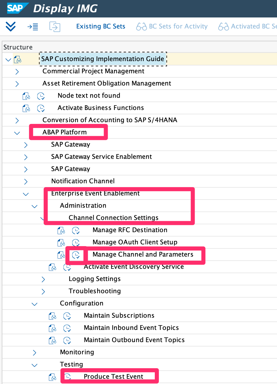Open documentation icon for Produce Test Event
This screenshot has width=277, height=384.
[52, 377]
